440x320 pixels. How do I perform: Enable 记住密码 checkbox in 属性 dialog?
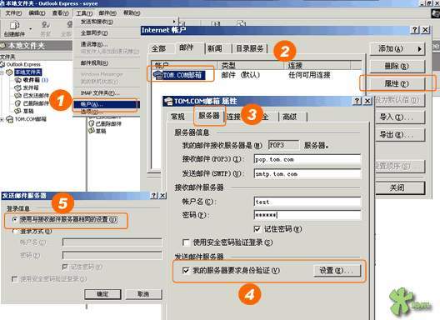257,229
